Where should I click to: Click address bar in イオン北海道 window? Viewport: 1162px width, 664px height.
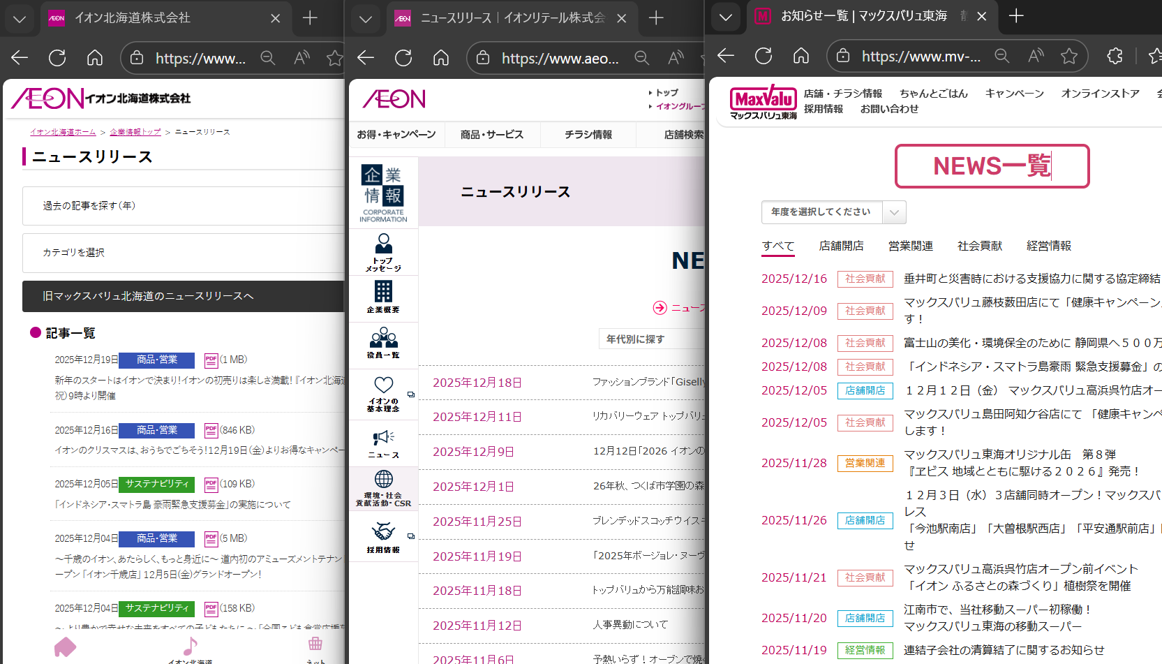(x=200, y=58)
